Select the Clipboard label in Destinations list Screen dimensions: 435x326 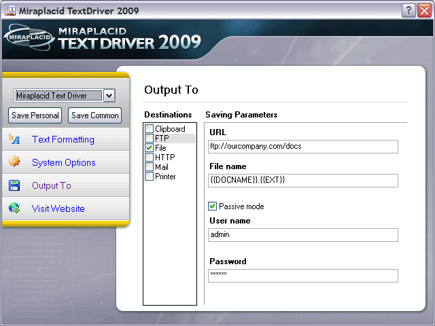(x=170, y=129)
